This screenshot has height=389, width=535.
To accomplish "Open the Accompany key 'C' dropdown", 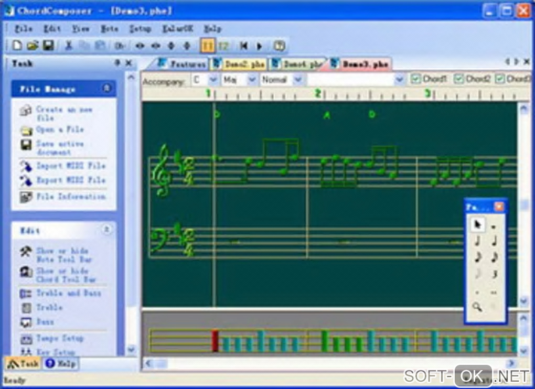I will (x=213, y=80).
